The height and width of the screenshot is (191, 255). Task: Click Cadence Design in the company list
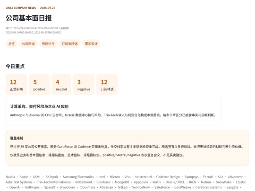click(168, 177)
